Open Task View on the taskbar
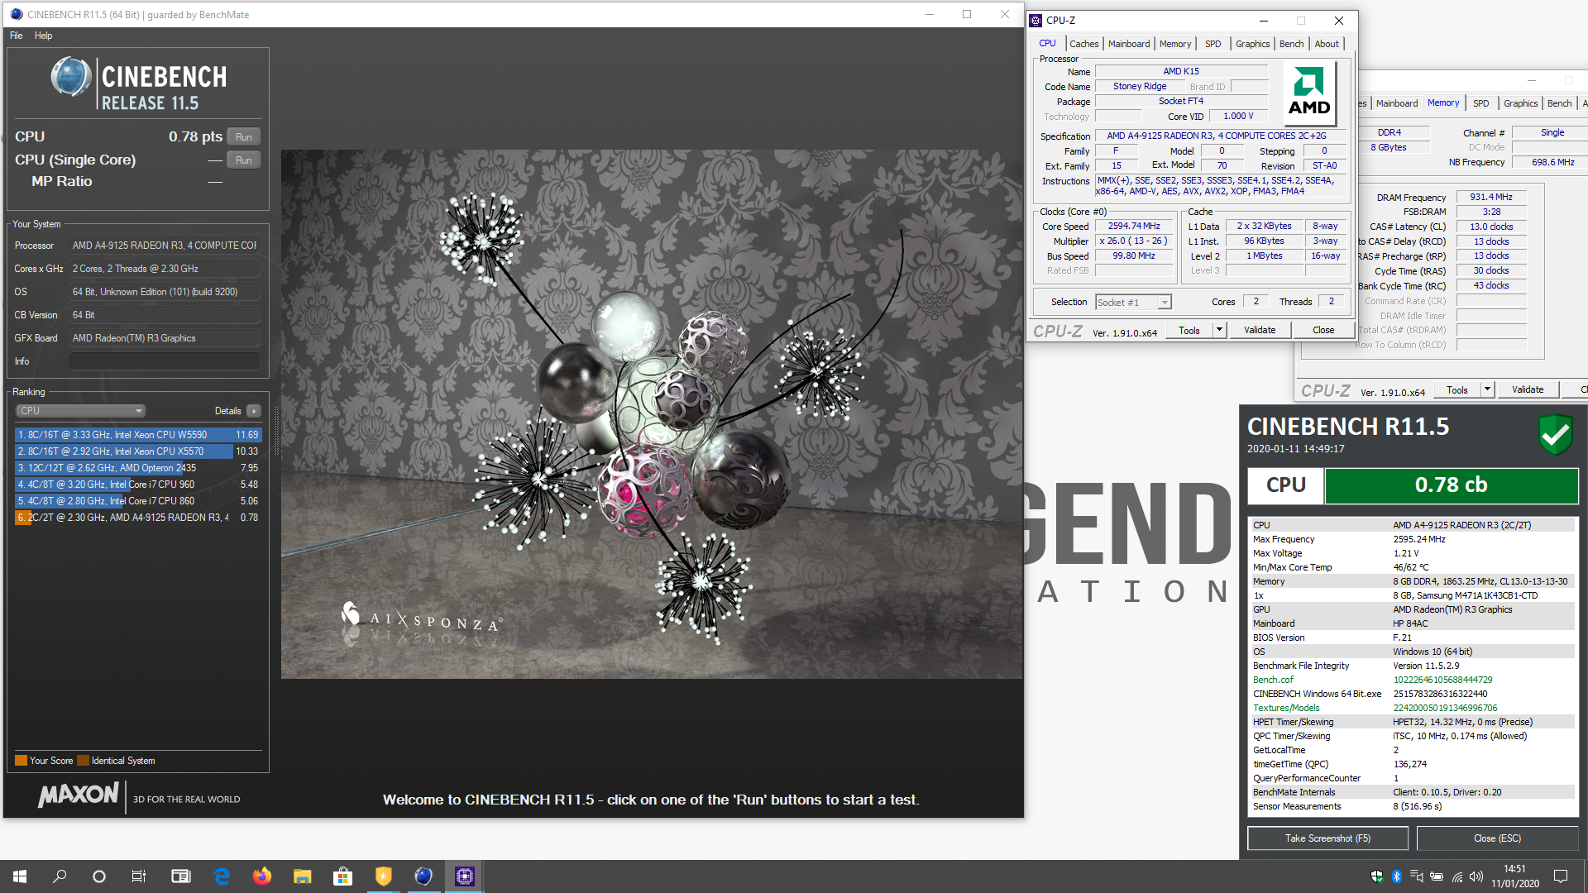Viewport: 1588px width, 893px height. [x=139, y=876]
